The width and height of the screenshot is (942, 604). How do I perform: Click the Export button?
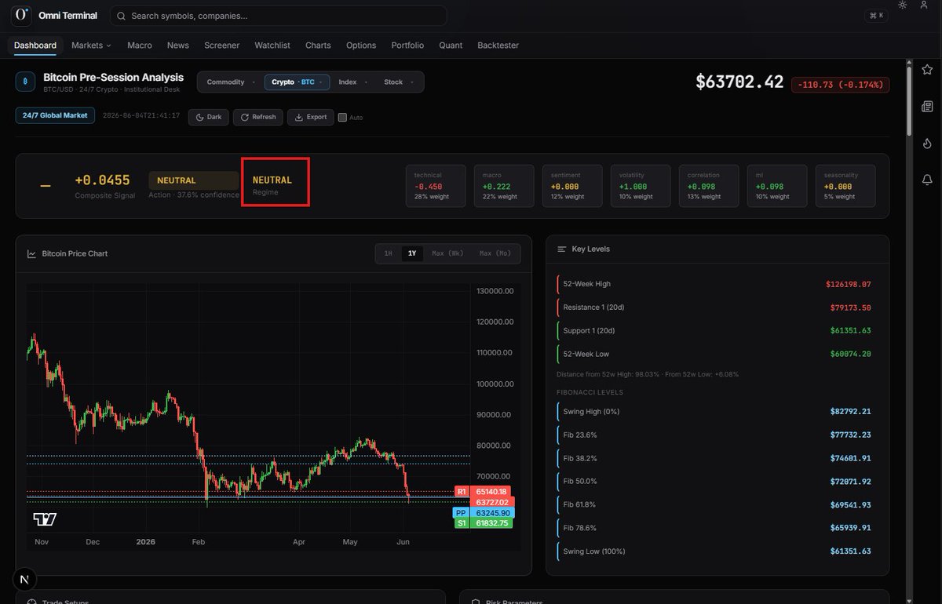(x=311, y=117)
